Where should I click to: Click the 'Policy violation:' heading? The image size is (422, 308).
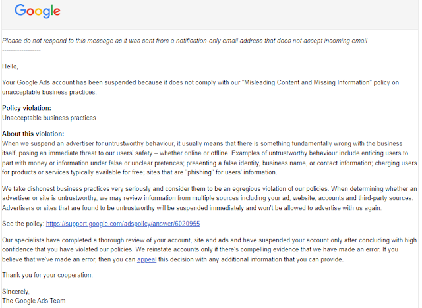(26, 108)
